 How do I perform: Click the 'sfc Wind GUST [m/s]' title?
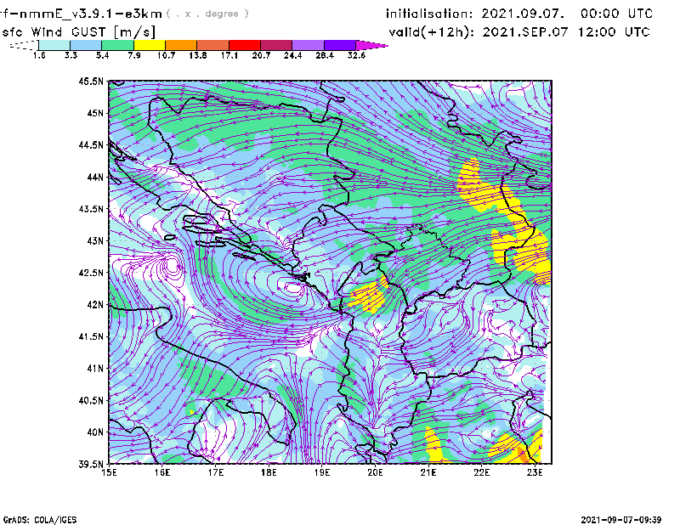[x=78, y=32]
